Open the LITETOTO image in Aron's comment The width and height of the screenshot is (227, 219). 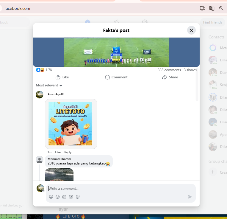click(x=71, y=124)
